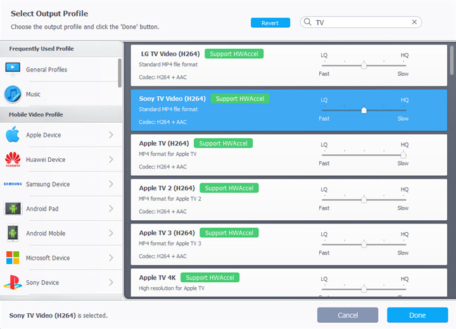The width and height of the screenshot is (456, 329).
Task: Click the Cancel button
Action: point(348,315)
